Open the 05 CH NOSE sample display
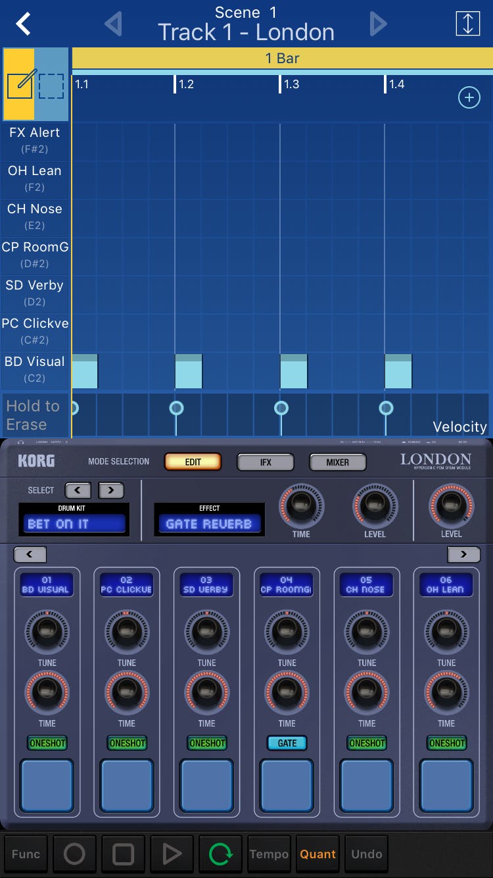 pyautogui.click(x=367, y=585)
